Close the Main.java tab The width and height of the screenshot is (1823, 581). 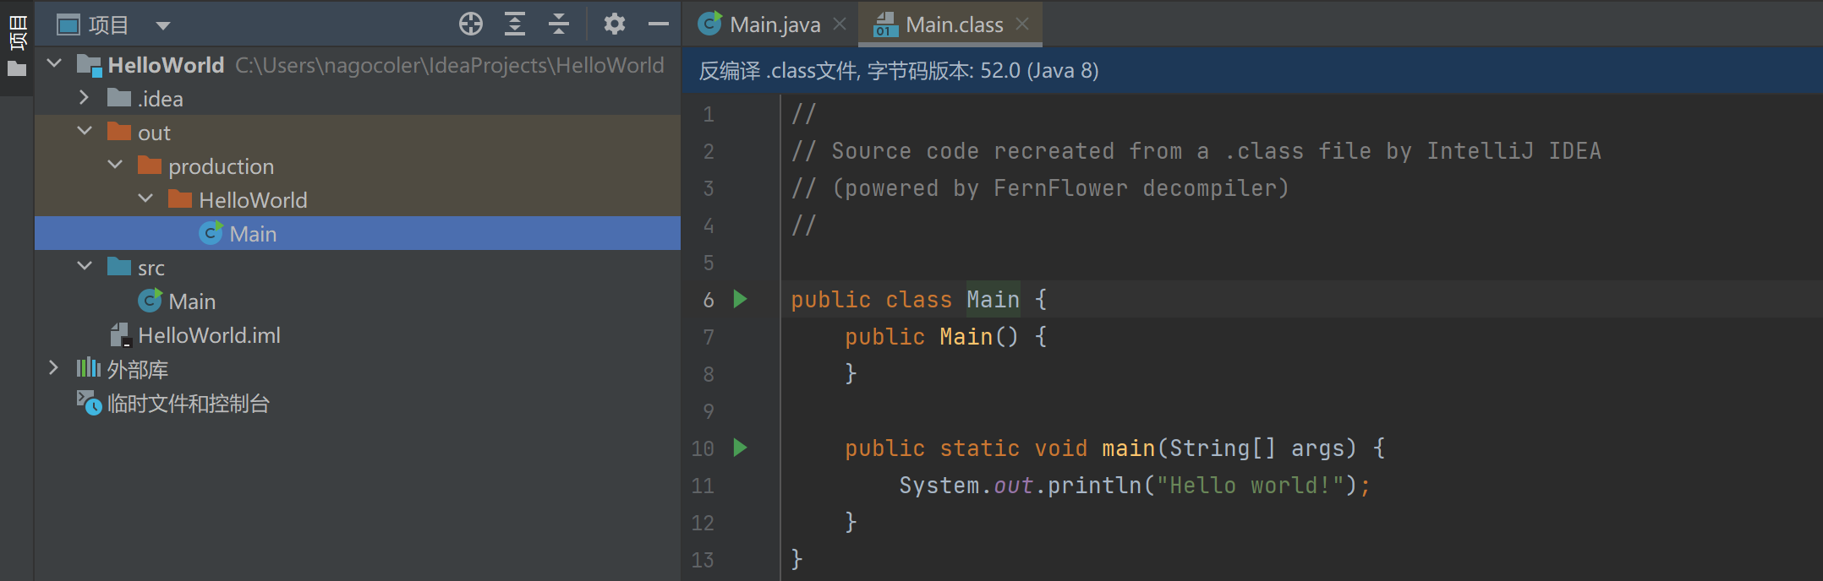coord(840,24)
